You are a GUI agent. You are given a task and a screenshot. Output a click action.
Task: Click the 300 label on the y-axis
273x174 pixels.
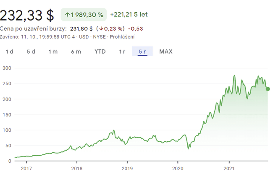pos(6,68)
